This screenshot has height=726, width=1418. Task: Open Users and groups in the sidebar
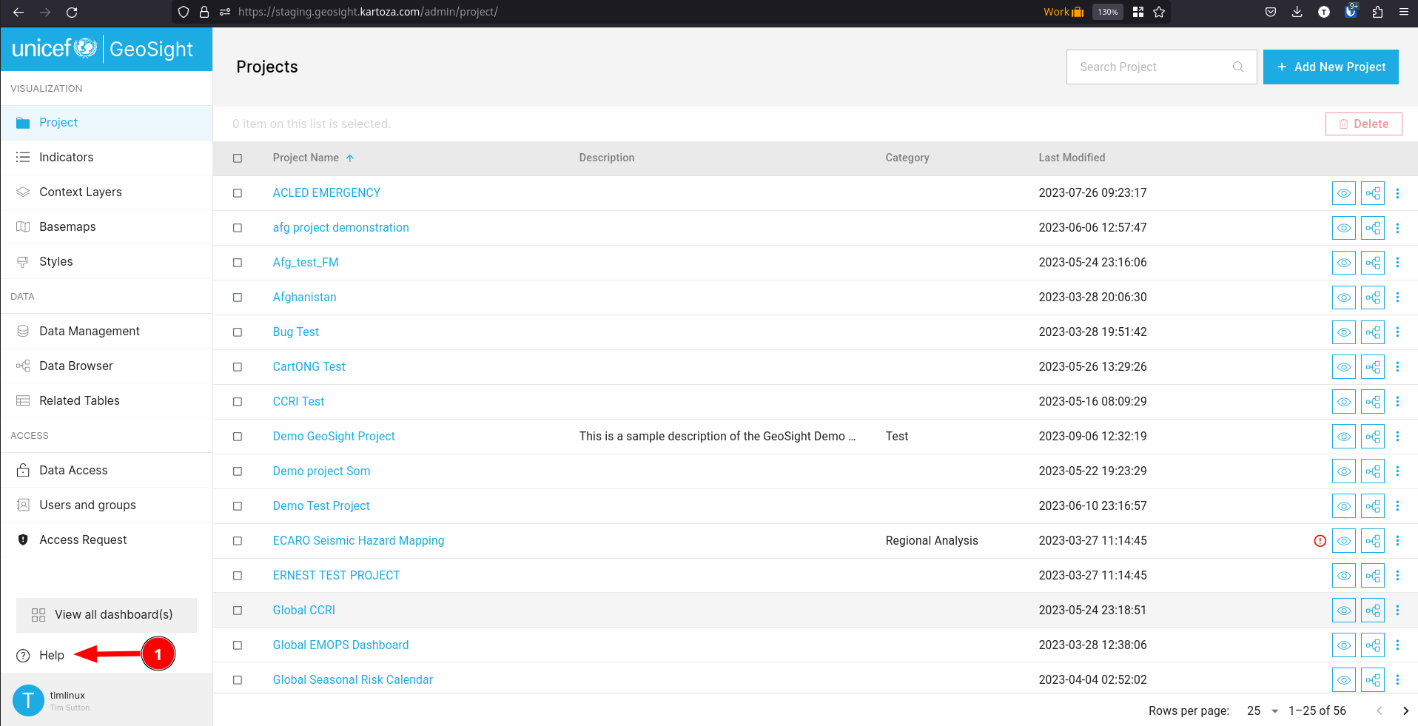tap(107, 505)
